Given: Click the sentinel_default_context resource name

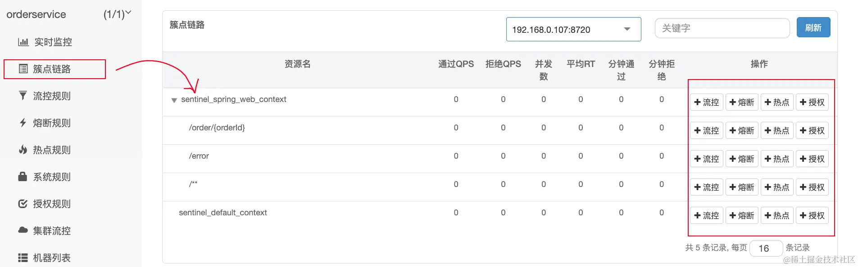Looking at the screenshot, I should point(223,213).
